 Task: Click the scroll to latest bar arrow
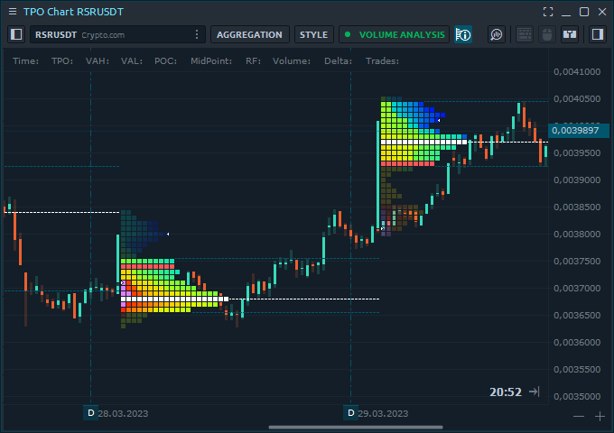coord(535,392)
